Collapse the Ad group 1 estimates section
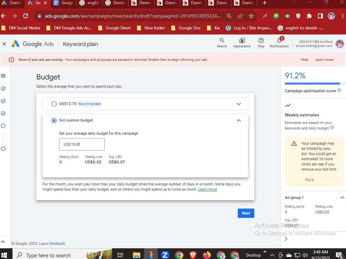This screenshot has height=259, width=346. (342, 198)
